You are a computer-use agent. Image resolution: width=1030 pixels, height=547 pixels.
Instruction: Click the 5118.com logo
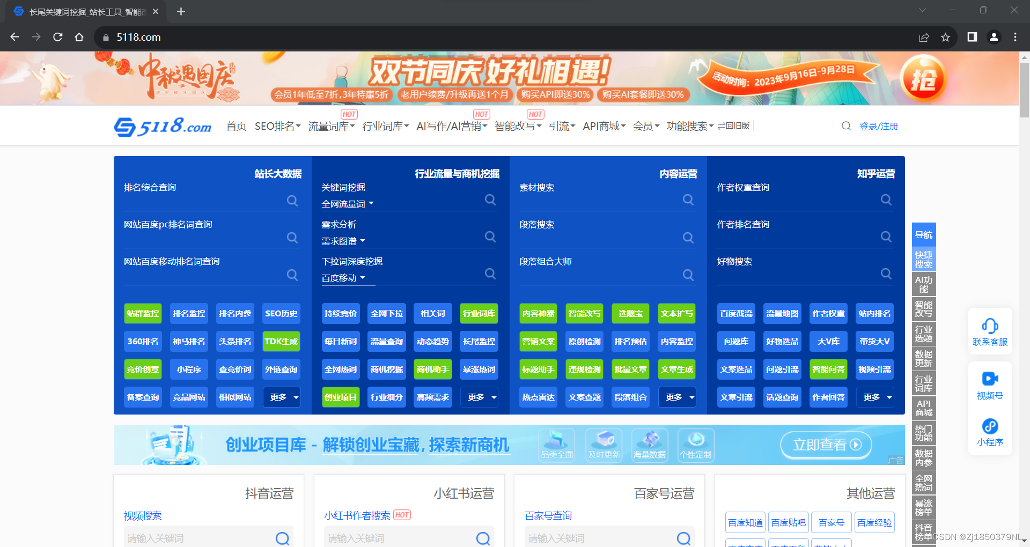pyautogui.click(x=163, y=127)
